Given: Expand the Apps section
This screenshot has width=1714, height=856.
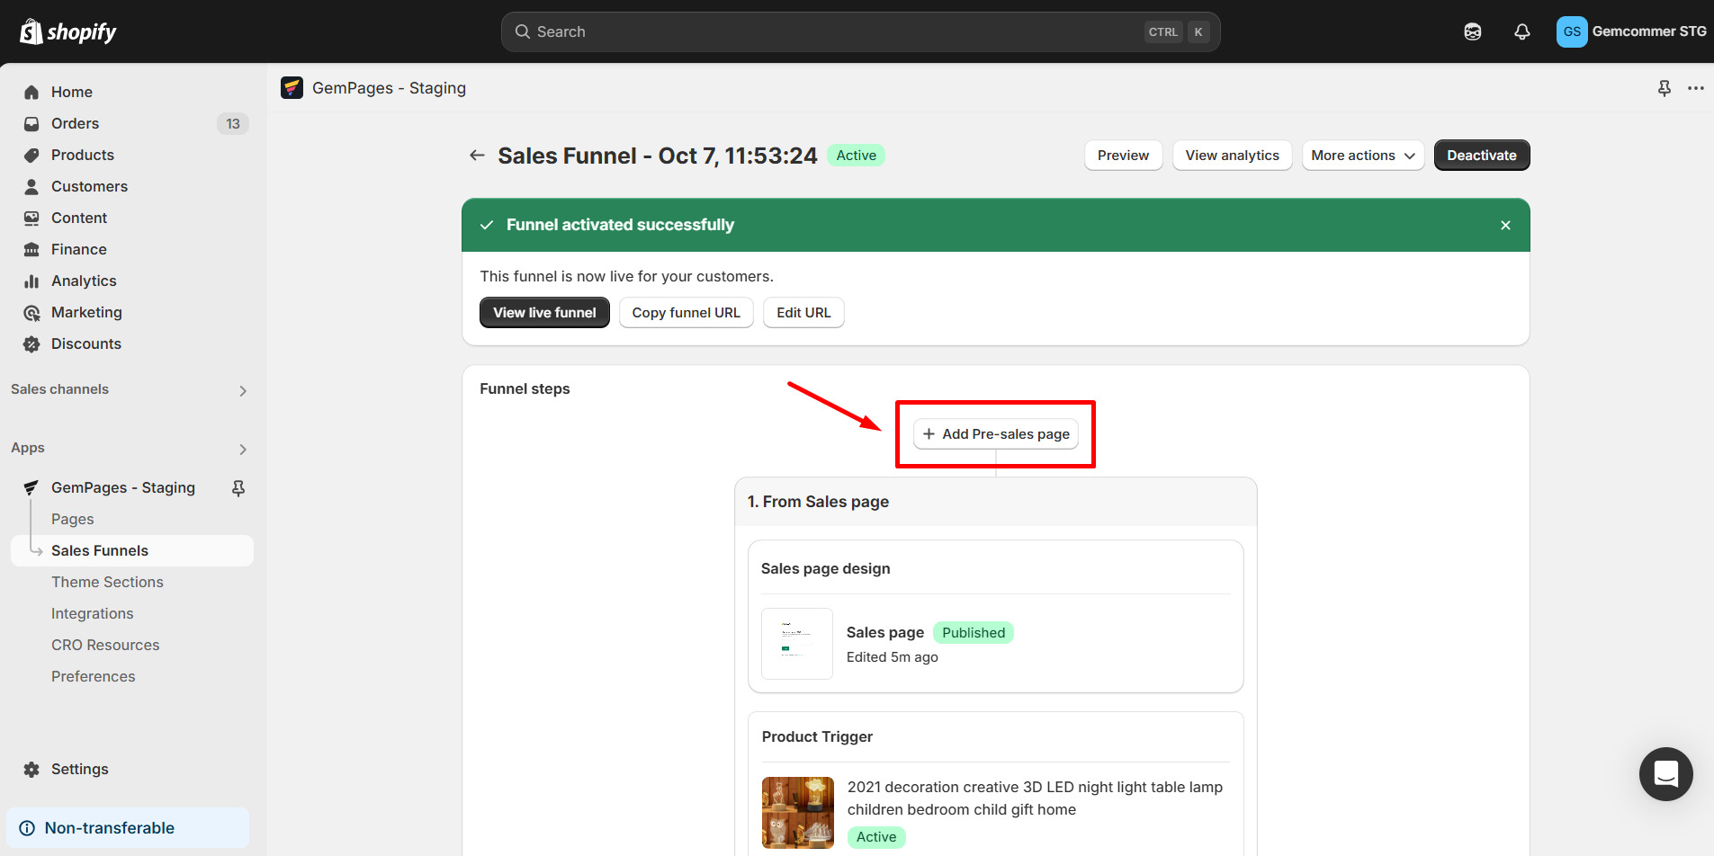Looking at the screenshot, I should click(241, 448).
